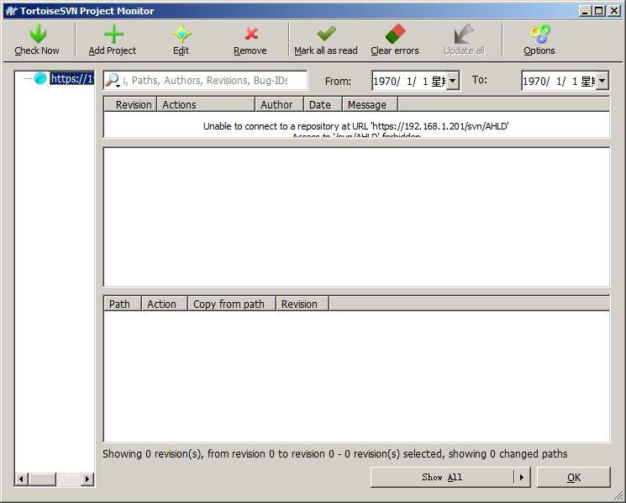Click the Mark all as read label
This screenshot has width=626, height=503.
326,50
